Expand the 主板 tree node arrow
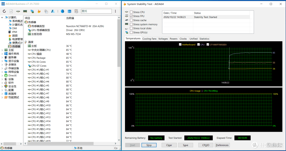 point(2,50)
